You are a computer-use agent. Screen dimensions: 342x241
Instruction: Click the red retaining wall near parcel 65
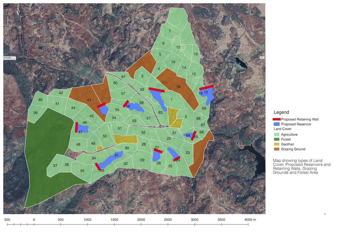(x=194, y=136)
